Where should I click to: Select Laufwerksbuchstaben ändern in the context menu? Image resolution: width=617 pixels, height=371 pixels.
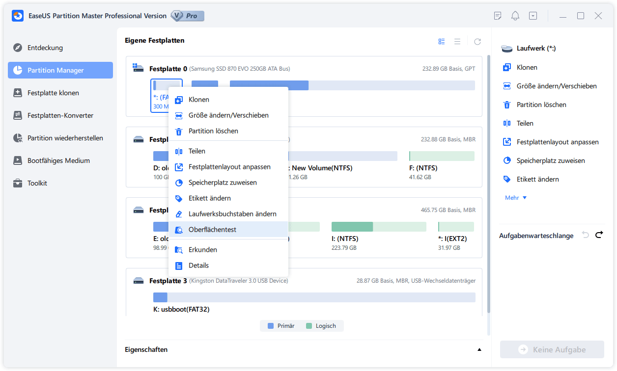pyautogui.click(x=228, y=214)
